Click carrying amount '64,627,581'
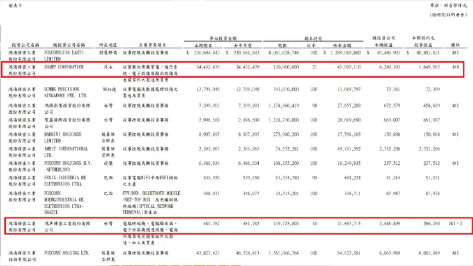 [349, 253]
